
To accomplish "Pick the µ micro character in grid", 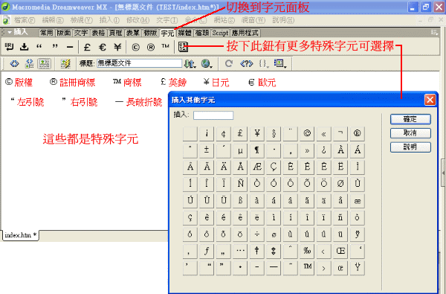I will (240, 150).
